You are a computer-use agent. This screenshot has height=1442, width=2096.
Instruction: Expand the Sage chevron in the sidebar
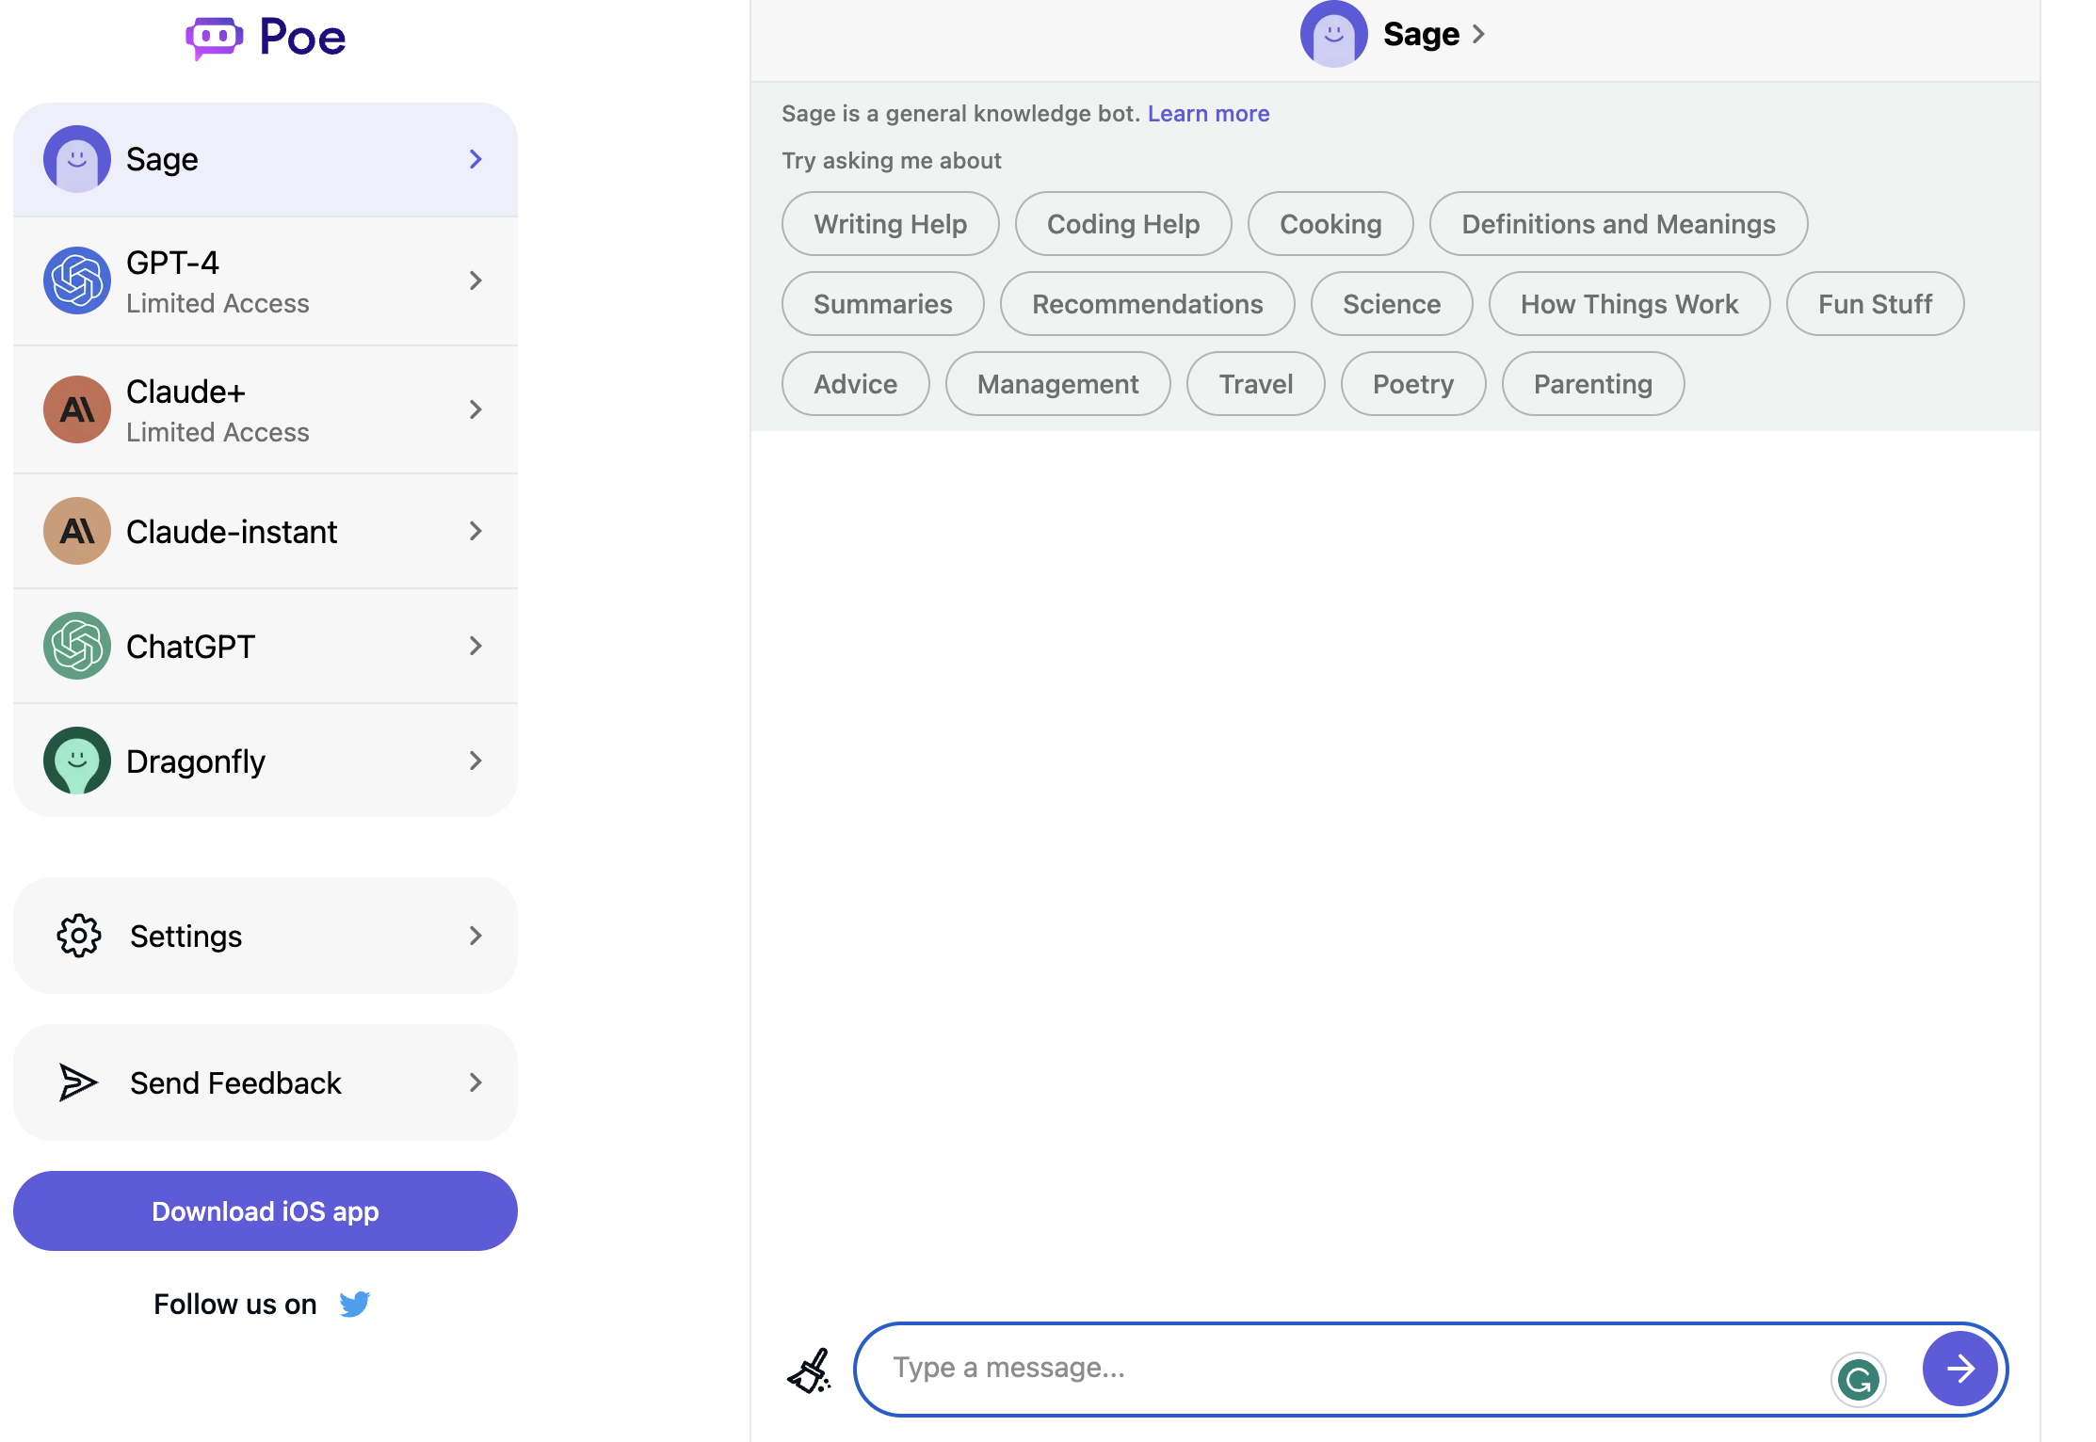476,159
